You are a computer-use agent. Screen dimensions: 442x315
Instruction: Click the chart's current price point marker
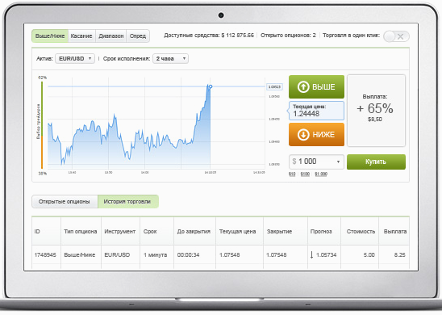(x=211, y=86)
